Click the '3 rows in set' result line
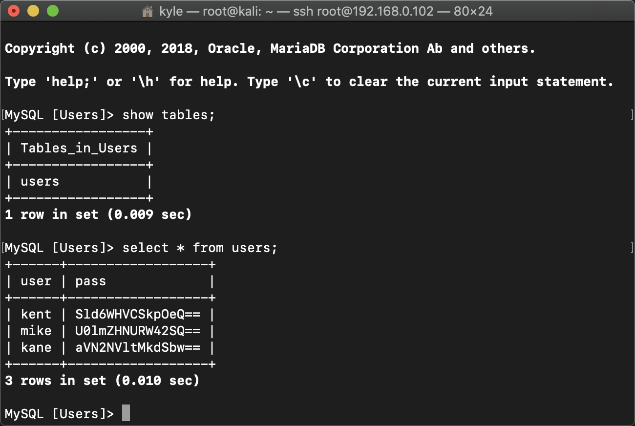The width and height of the screenshot is (635, 426). tap(102, 381)
